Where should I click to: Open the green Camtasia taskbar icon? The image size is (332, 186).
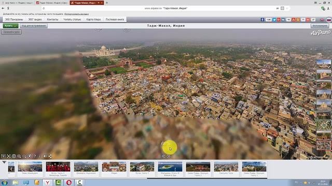click(x=58, y=182)
